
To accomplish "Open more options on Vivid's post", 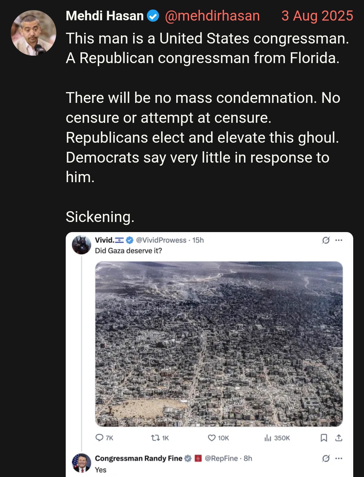I will pyautogui.click(x=339, y=240).
